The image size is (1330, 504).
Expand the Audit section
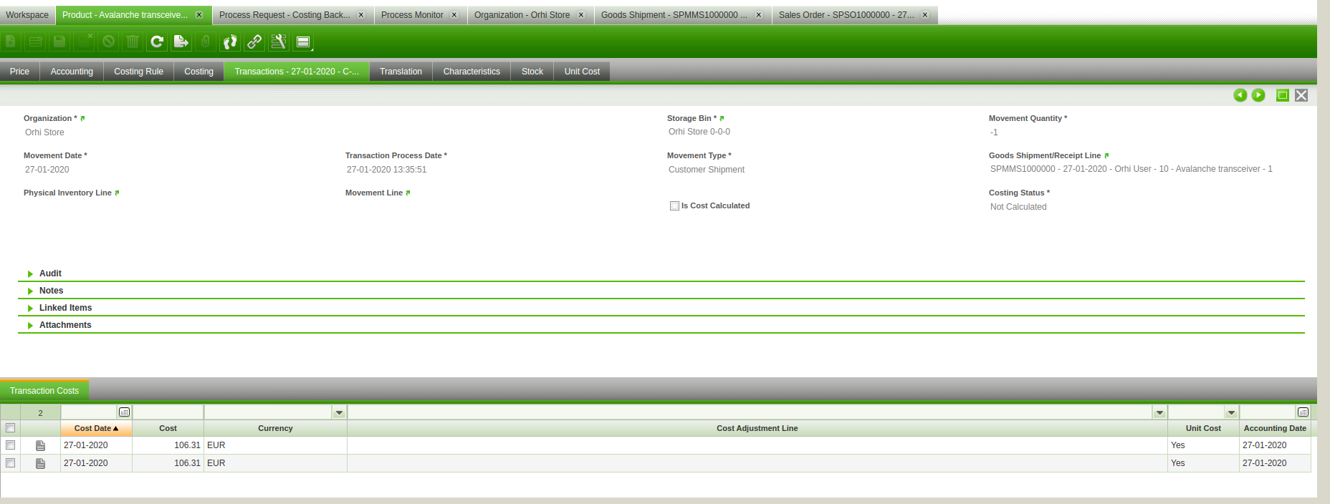pyautogui.click(x=30, y=273)
